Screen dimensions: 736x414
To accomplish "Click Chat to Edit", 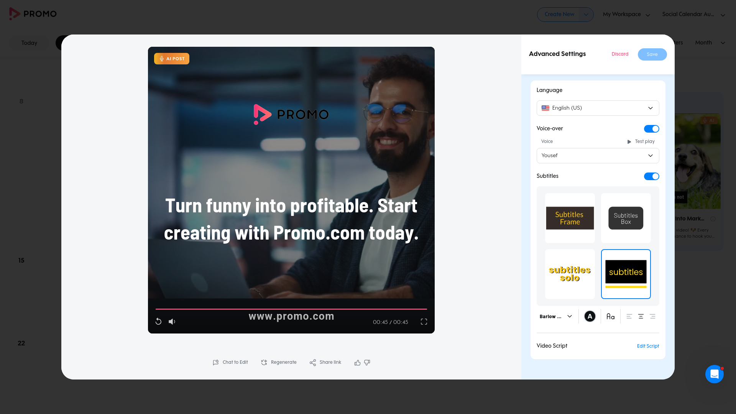I will pyautogui.click(x=230, y=362).
